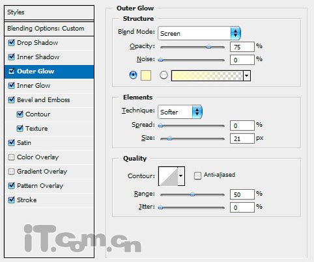Select the solid color radio button
This screenshot has height=262, width=314.
click(133, 75)
